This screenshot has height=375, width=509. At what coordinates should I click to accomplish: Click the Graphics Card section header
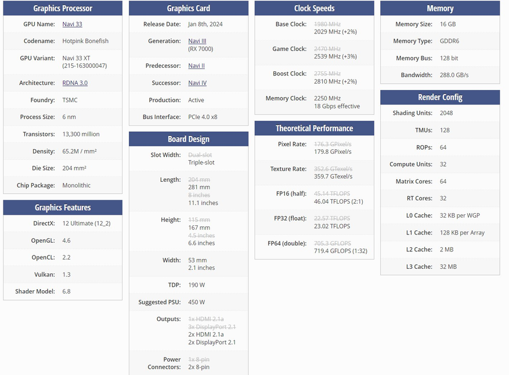(189, 8)
